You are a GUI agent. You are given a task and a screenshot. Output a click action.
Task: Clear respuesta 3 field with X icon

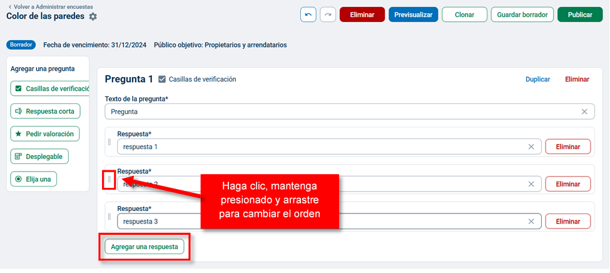(531, 221)
